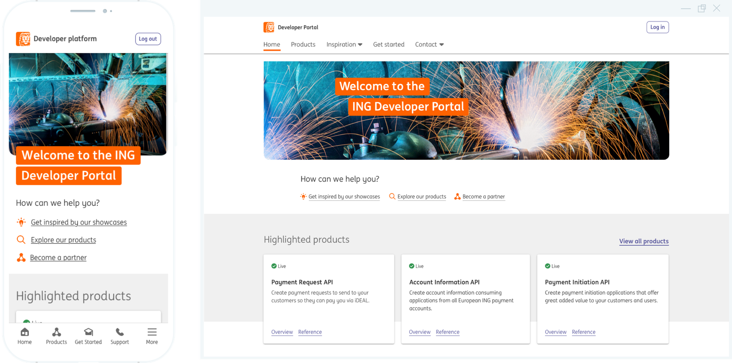Expand the Contact dropdown menu

tap(429, 44)
